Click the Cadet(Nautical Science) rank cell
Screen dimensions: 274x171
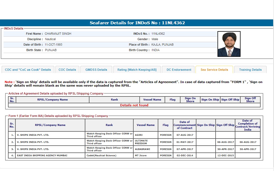(x=101, y=155)
